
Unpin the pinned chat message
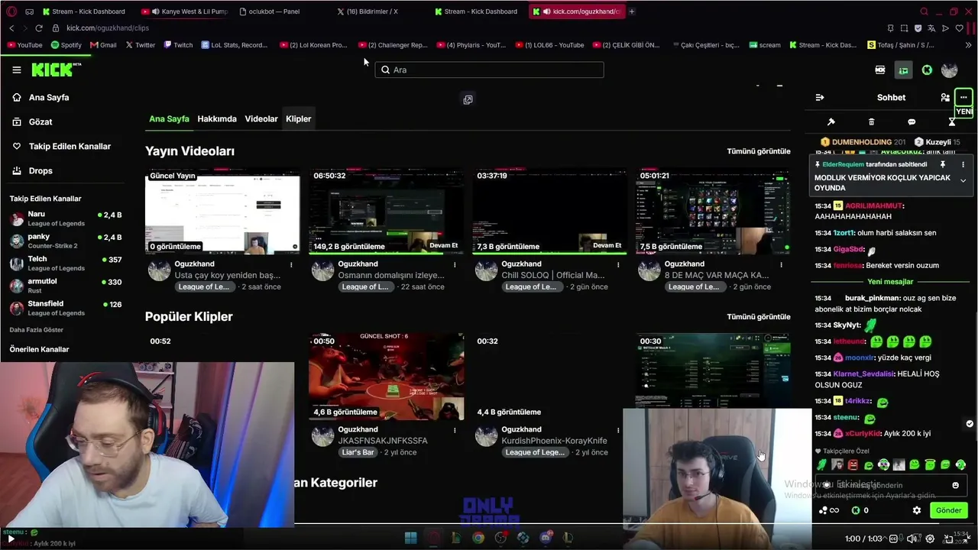[x=943, y=164]
